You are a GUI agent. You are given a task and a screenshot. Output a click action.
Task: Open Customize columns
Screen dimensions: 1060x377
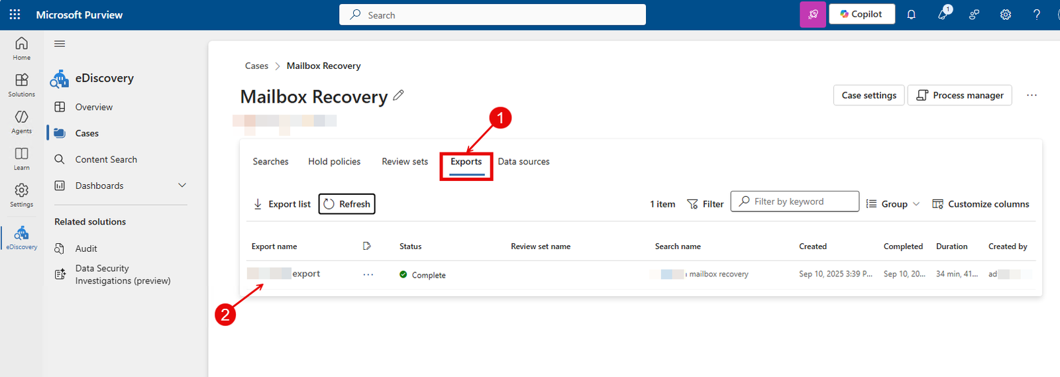[x=980, y=204]
